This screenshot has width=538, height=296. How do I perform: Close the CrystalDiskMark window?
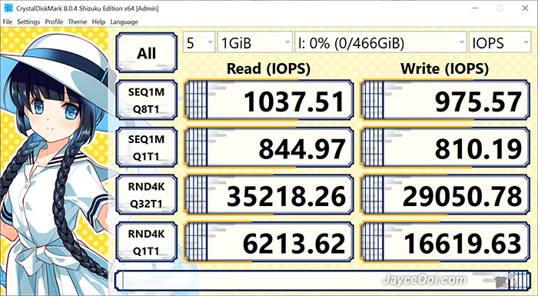tap(525, 8)
